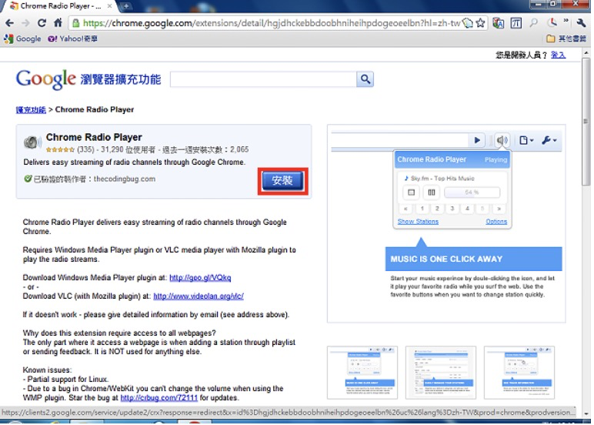Click the green padlock icon in address bar
The image size is (594, 425).
(75, 23)
